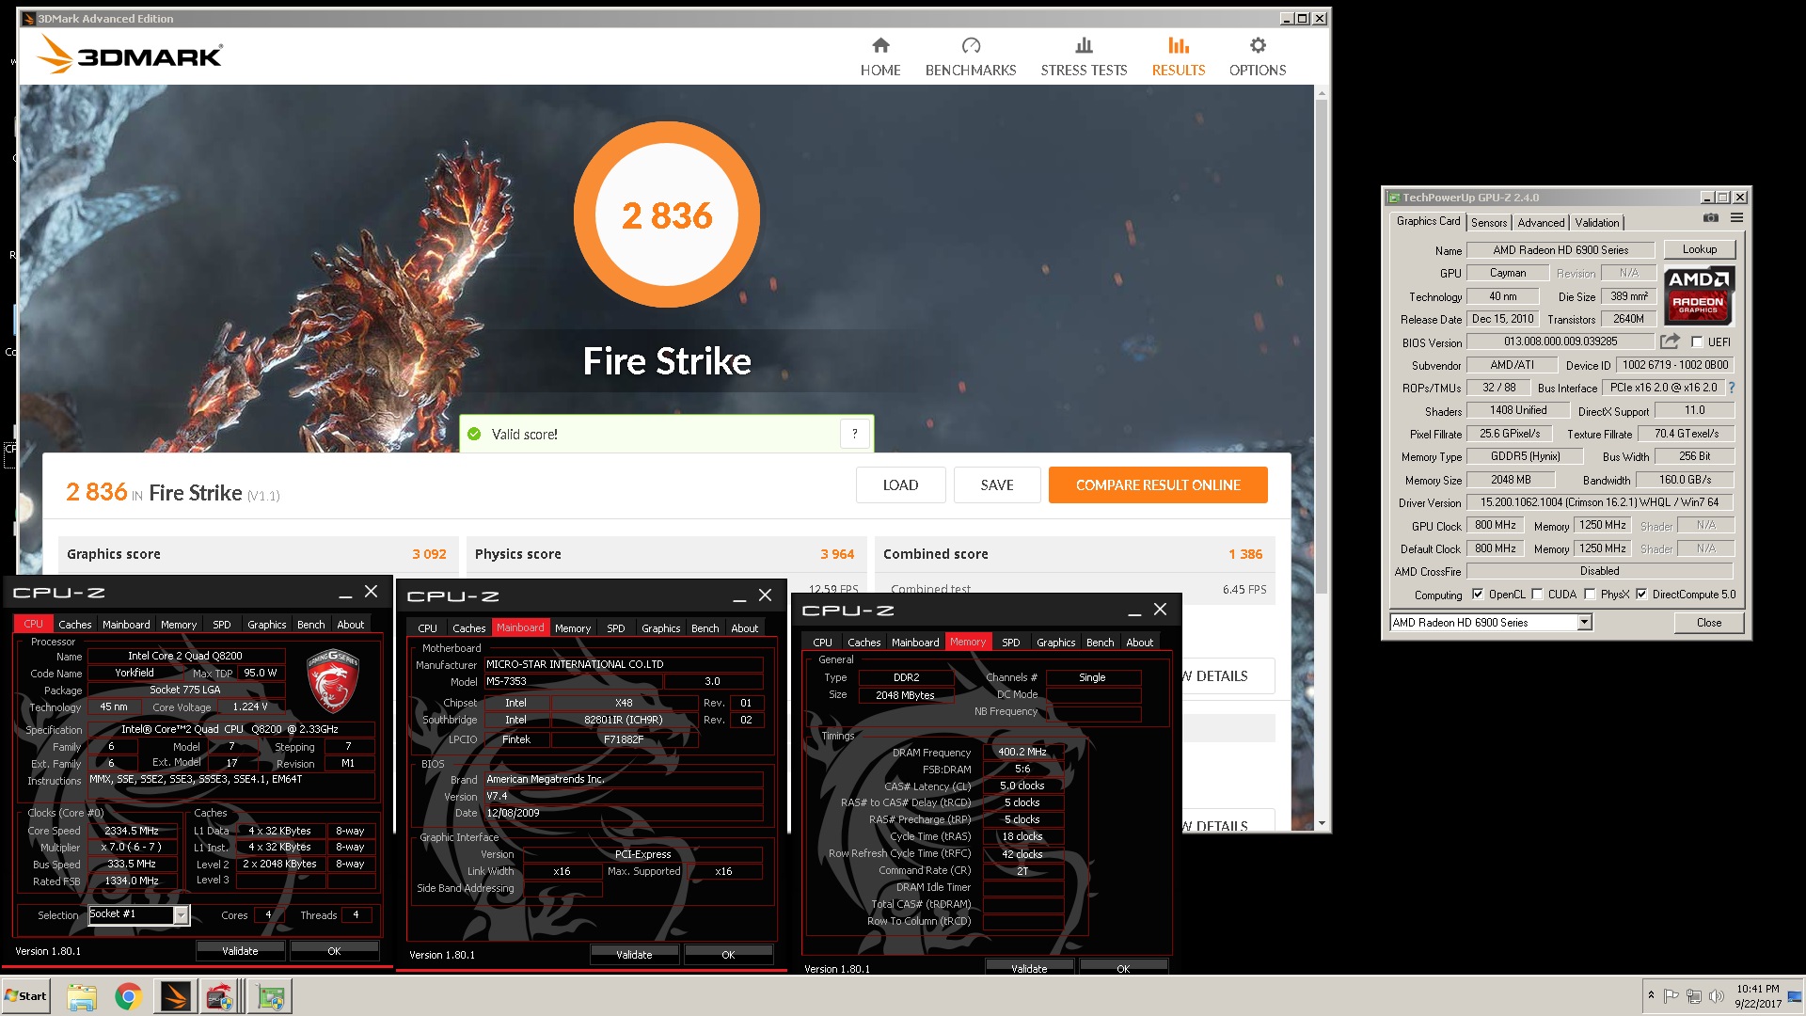Toggle the CUDA checkbox in GPU-Z
The image size is (1806, 1016).
(1537, 595)
